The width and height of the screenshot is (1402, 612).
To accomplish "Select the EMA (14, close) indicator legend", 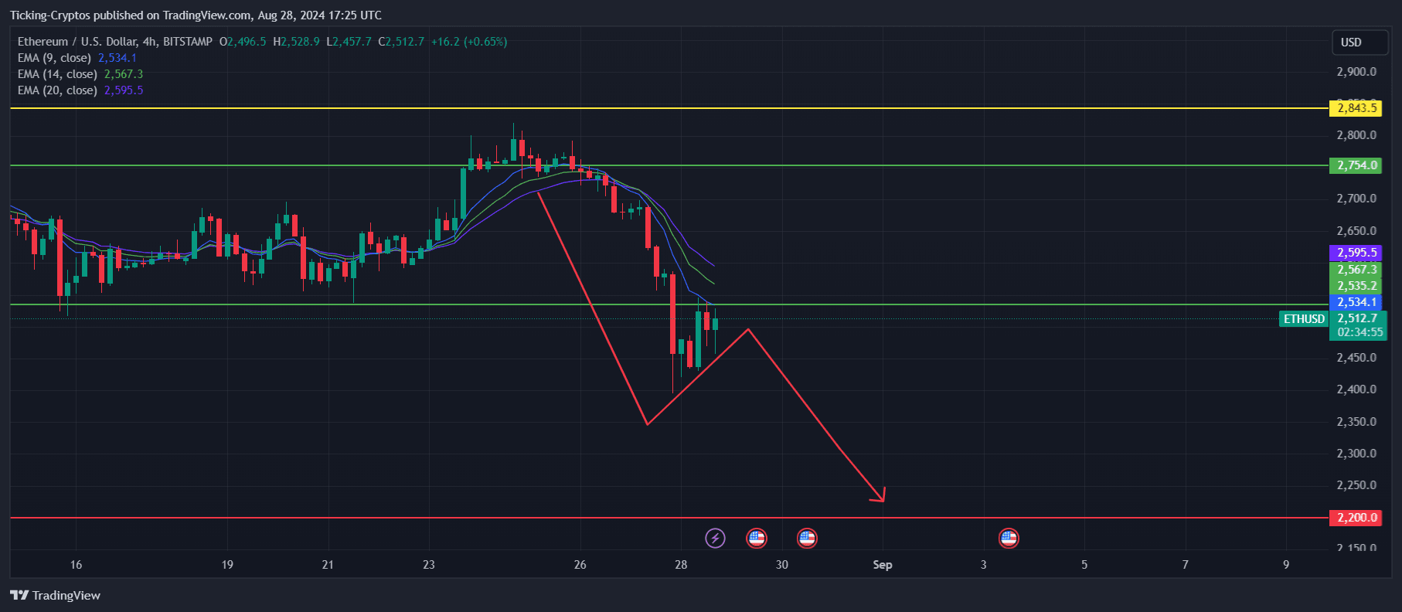I will coord(80,74).
